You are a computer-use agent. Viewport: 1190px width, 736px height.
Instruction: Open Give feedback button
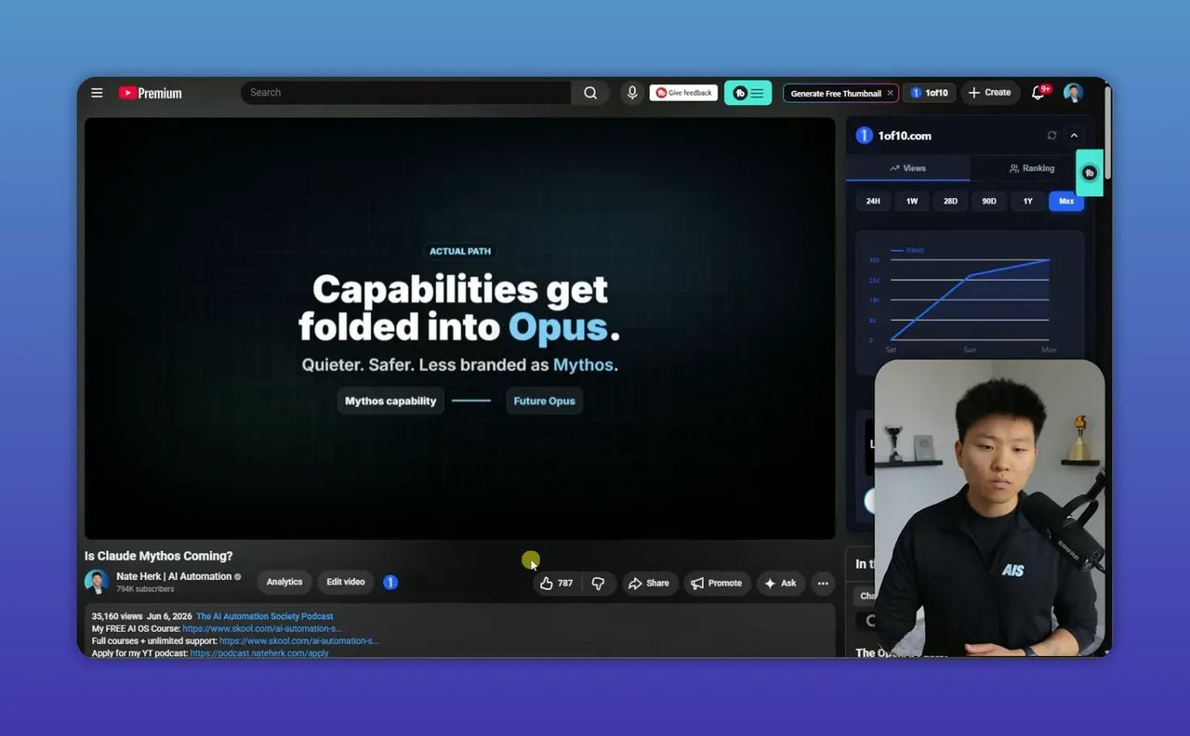click(683, 93)
